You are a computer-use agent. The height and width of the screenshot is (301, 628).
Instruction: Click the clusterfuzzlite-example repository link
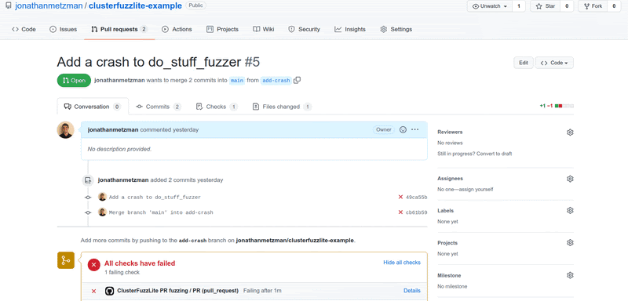135,6
